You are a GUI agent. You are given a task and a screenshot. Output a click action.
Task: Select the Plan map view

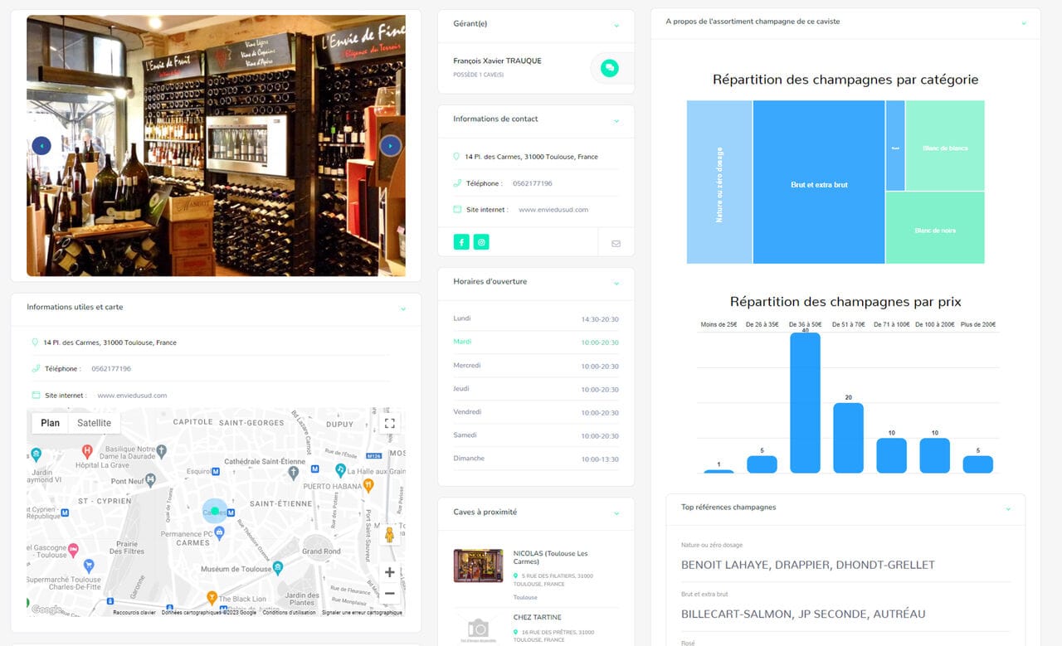click(50, 423)
